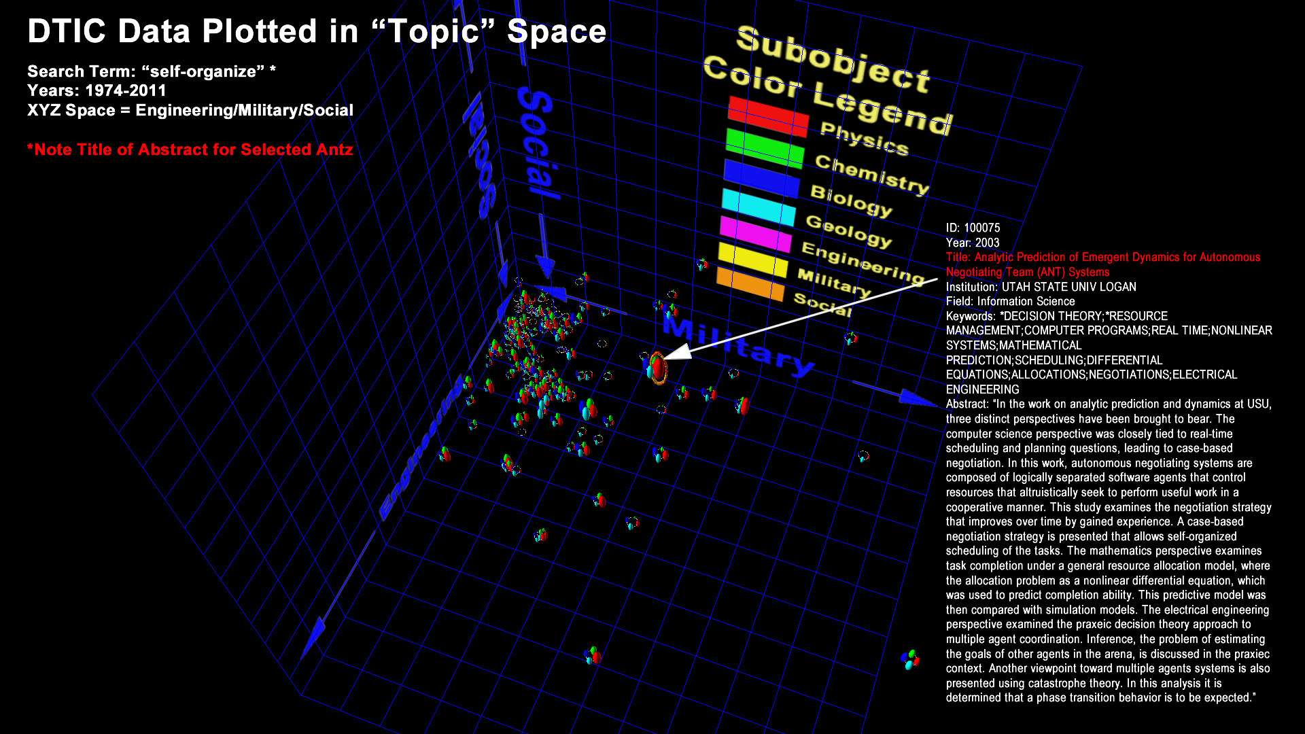Click the blue Engineering axis label
This screenshot has width=1305, height=734.
point(421,449)
